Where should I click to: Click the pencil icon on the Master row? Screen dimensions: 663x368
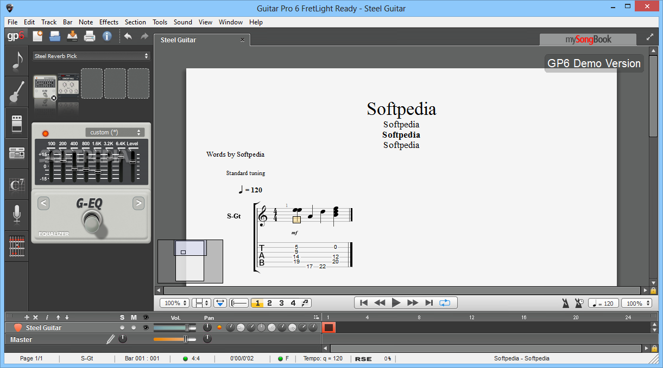click(x=111, y=339)
